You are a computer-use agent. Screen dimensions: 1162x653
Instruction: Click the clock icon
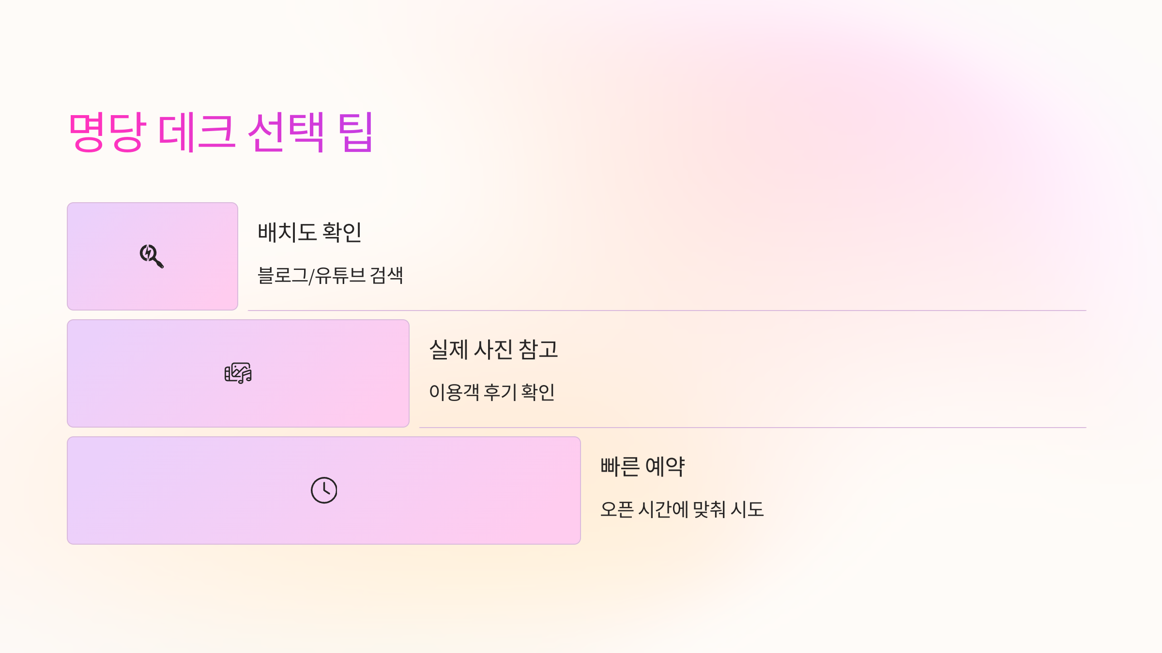(x=324, y=490)
